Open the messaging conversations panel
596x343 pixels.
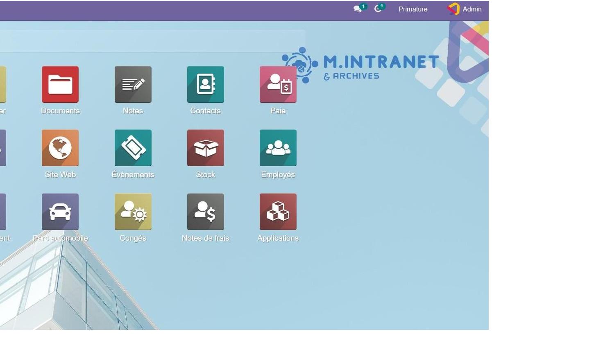click(357, 9)
